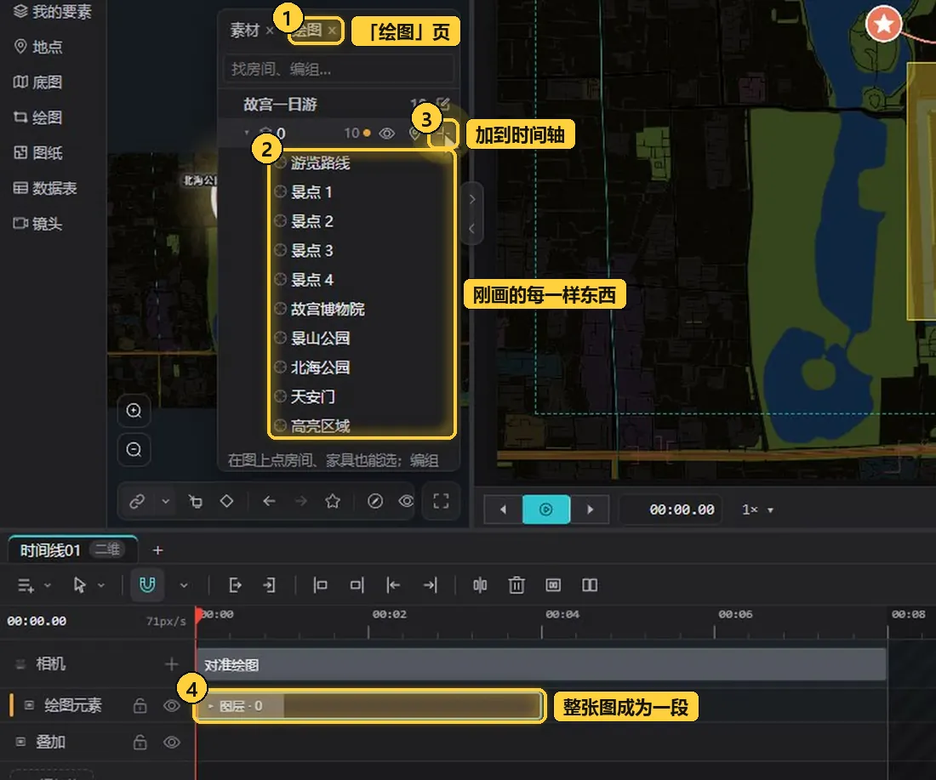This screenshot has height=780, width=936.
Task: Add layer 0 to timeline with plus icon
Action: point(443,134)
